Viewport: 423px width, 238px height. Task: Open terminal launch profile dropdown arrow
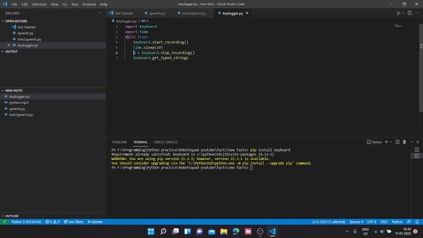[391, 142]
